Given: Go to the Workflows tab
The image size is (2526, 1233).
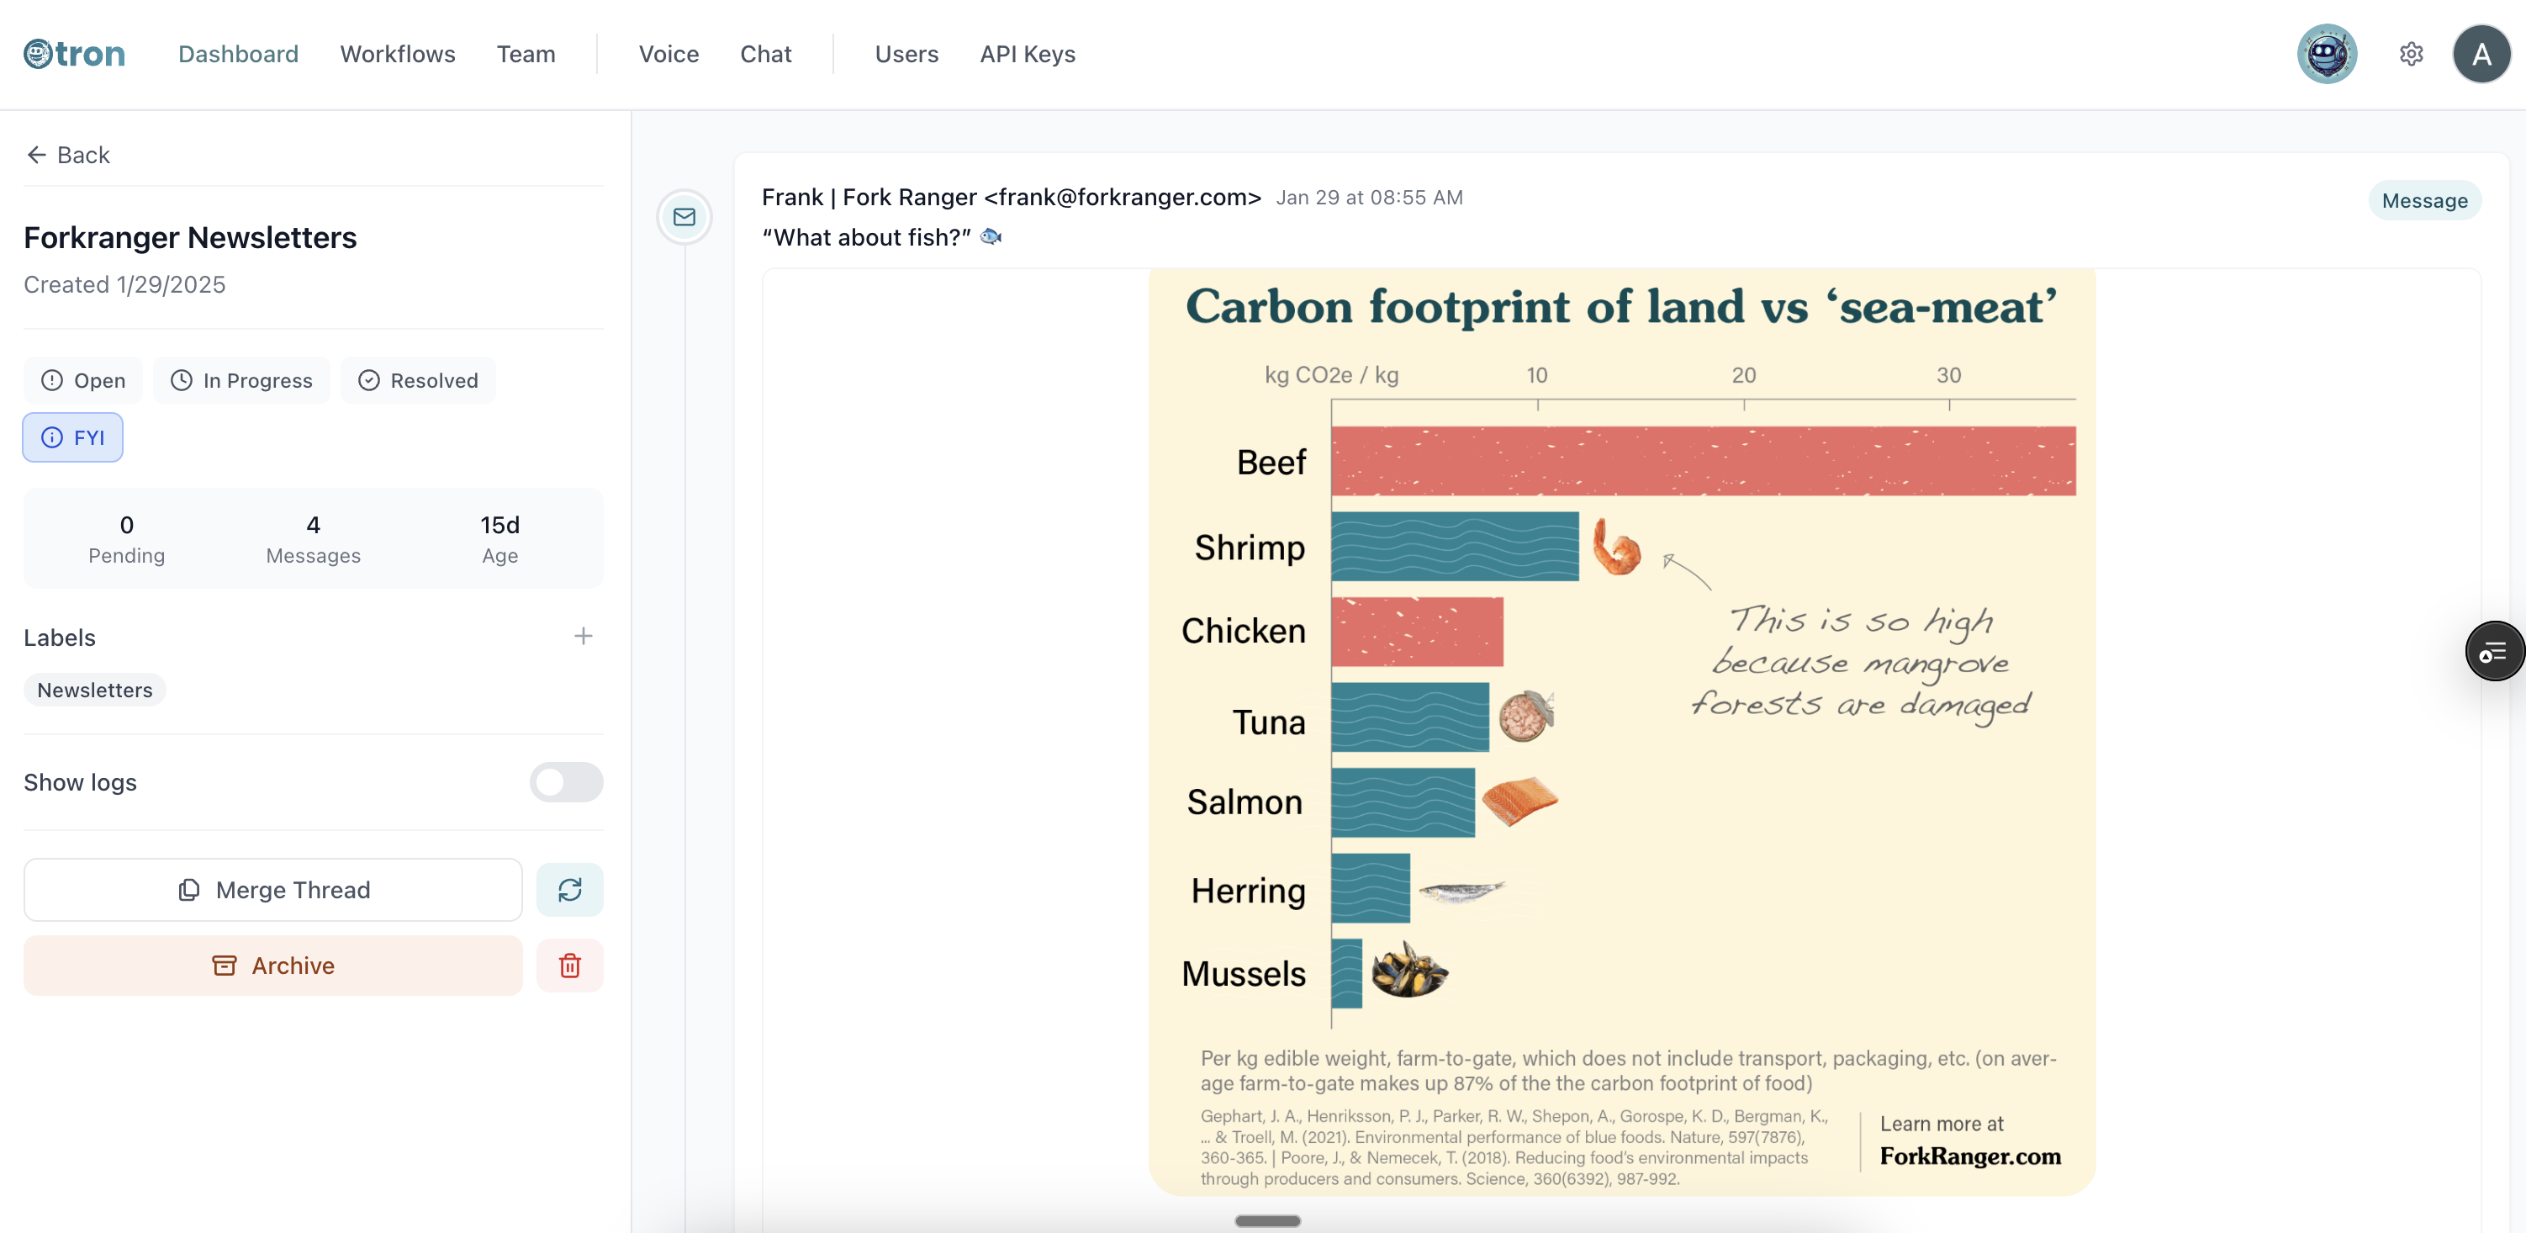Looking at the screenshot, I should [397, 54].
